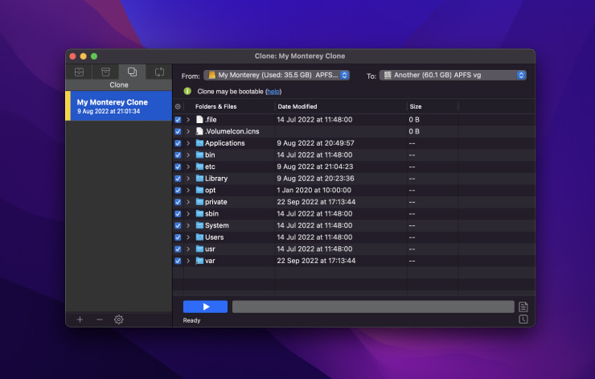Sort by Size column header
The image size is (595, 379).
(x=416, y=107)
